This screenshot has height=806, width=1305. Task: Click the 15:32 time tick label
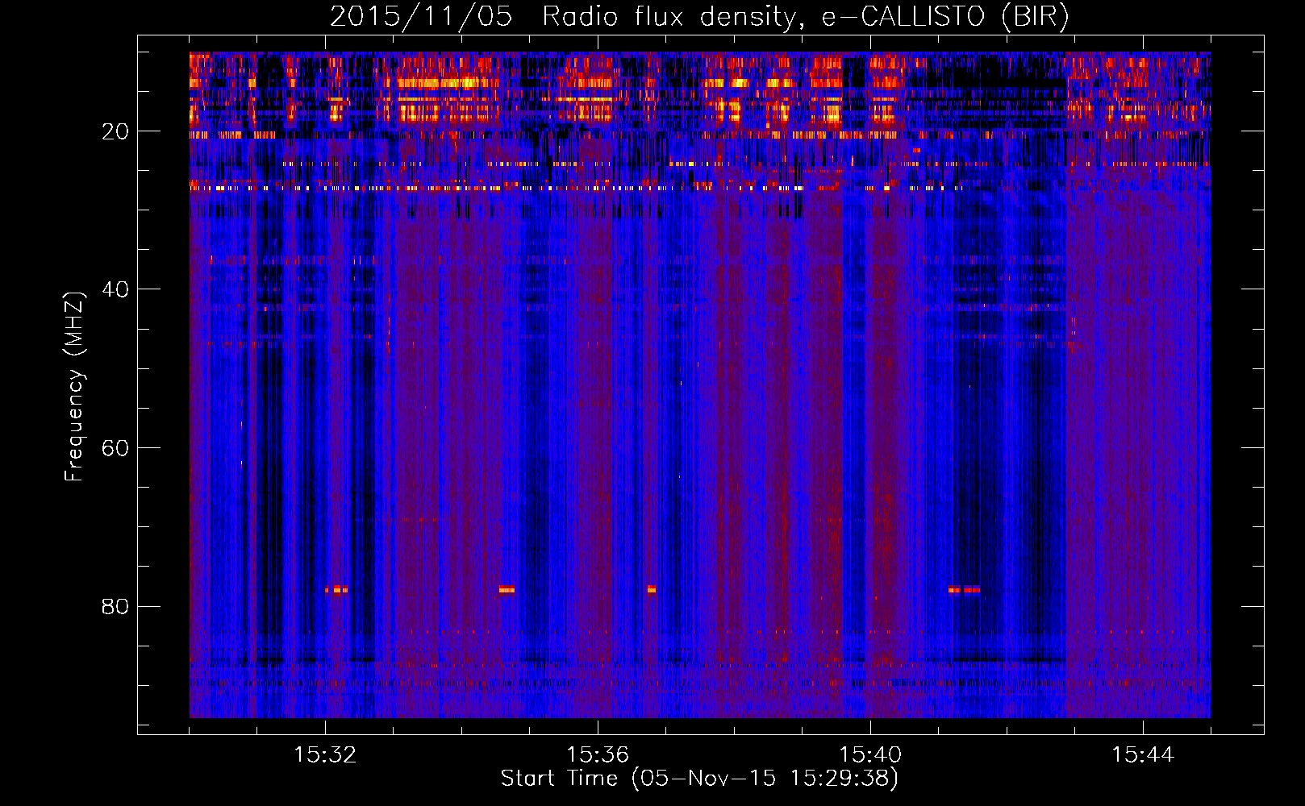[x=325, y=755]
